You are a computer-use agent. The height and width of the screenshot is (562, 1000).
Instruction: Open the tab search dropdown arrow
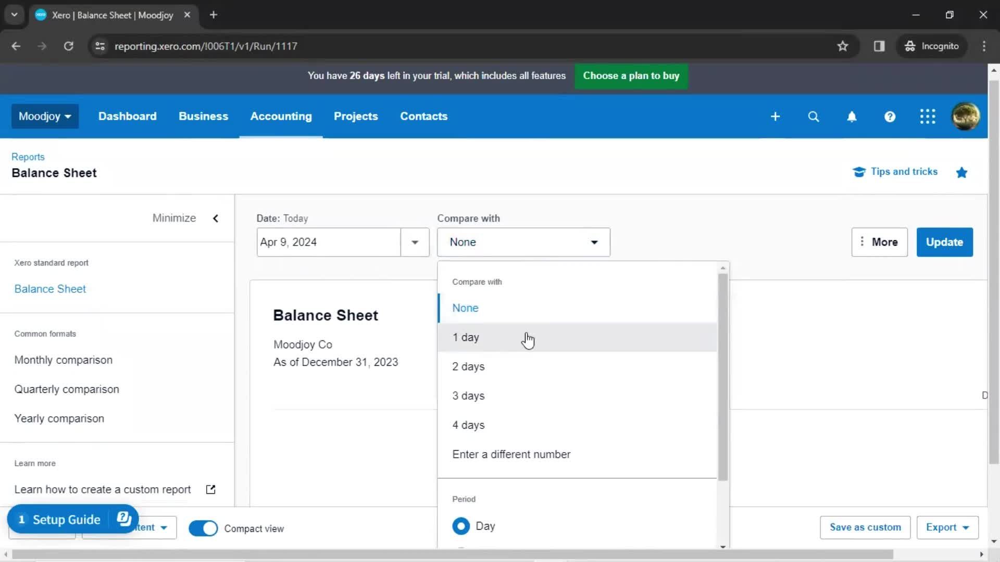(15, 15)
